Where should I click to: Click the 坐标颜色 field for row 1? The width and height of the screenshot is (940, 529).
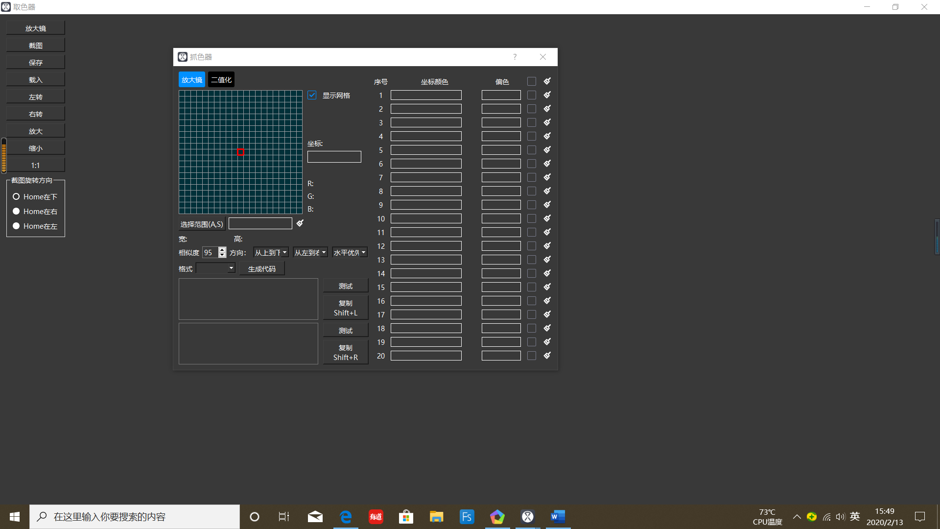[x=426, y=95]
